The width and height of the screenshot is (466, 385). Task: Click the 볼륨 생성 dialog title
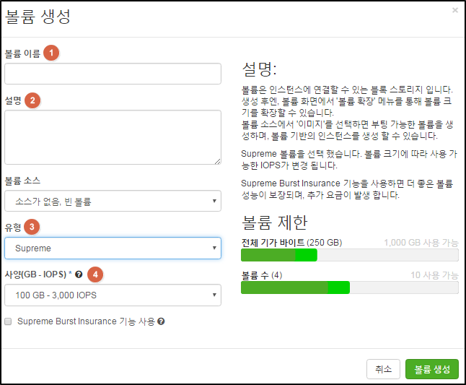[x=38, y=17]
